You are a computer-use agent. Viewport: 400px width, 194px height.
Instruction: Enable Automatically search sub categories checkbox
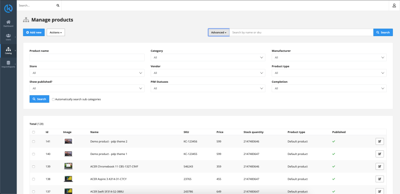tap(53, 99)
